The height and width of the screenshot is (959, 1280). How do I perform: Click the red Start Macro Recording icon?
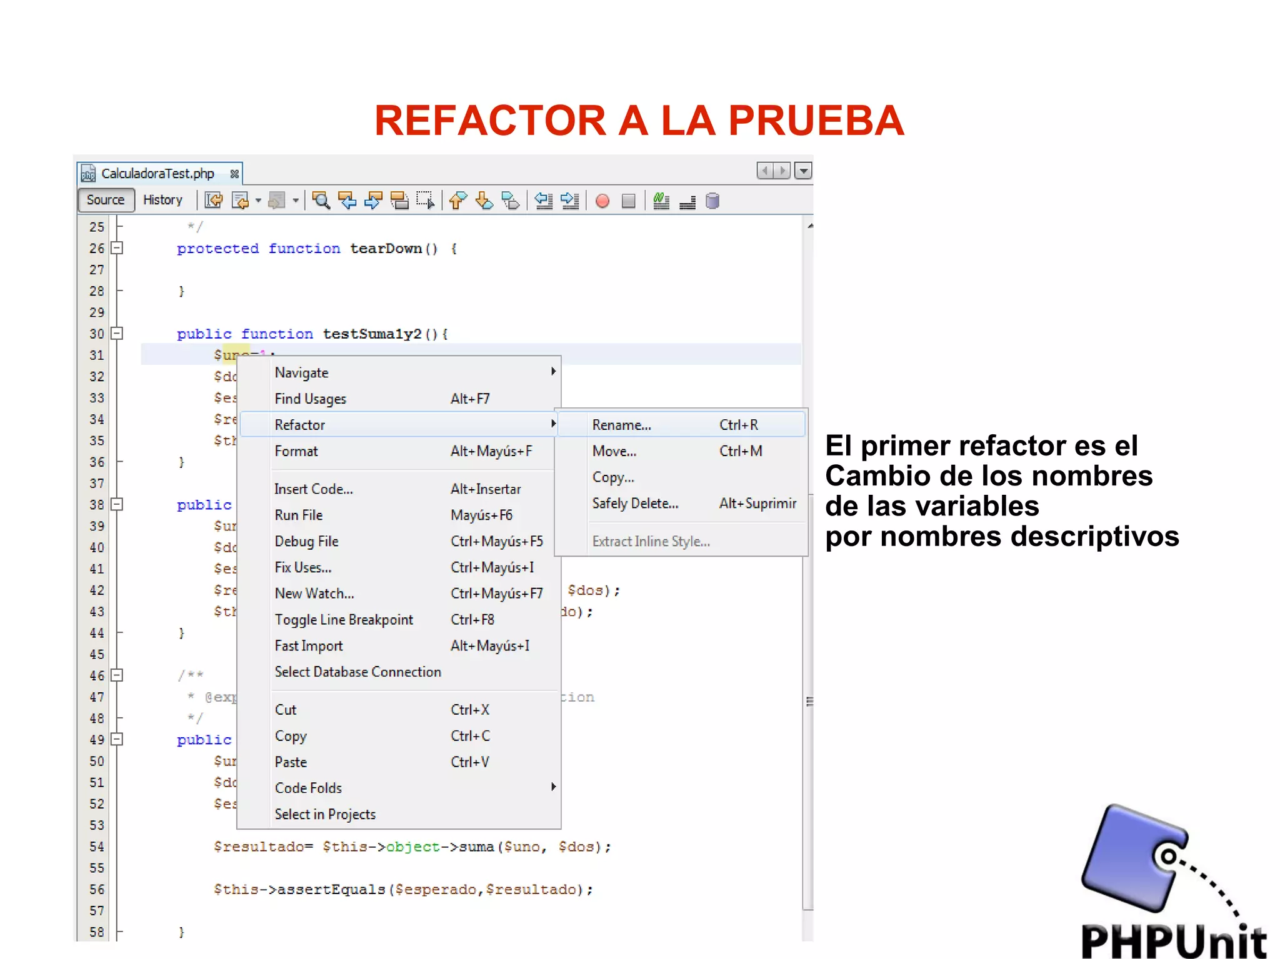pos(602,201)
